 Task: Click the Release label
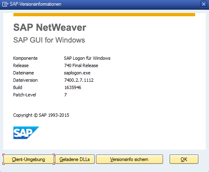[21, 65]
